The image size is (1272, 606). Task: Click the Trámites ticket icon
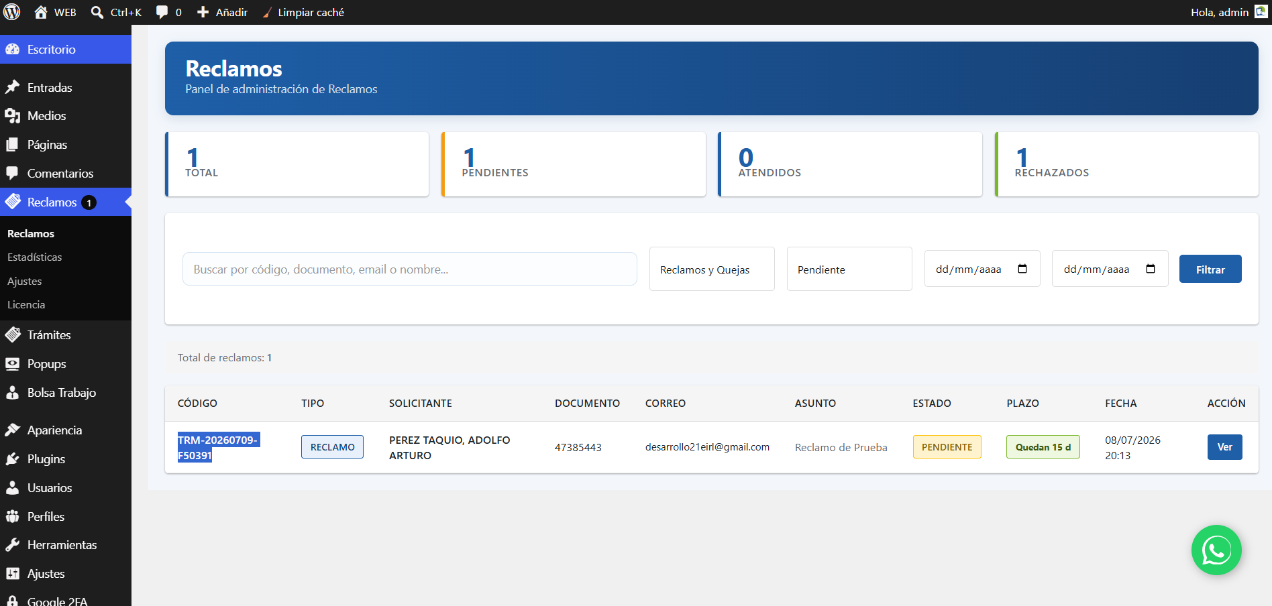coord(13,335)
